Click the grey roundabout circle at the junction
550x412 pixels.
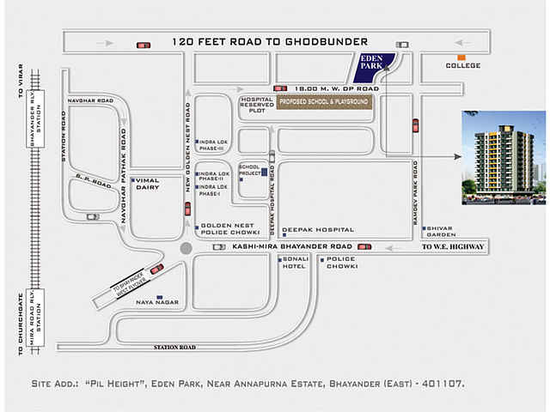point(186,248)
